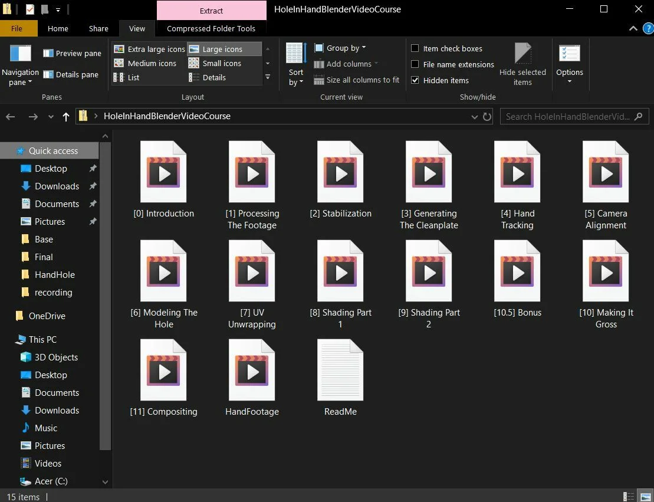Switch to the Home ribbon tab
The image size is (654, 502).
click(x=58, y=28)
